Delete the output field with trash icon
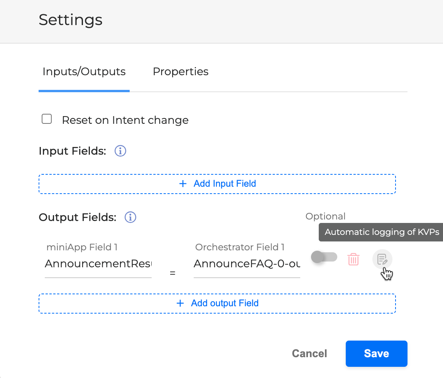443x378 pixels. (353, 259)
